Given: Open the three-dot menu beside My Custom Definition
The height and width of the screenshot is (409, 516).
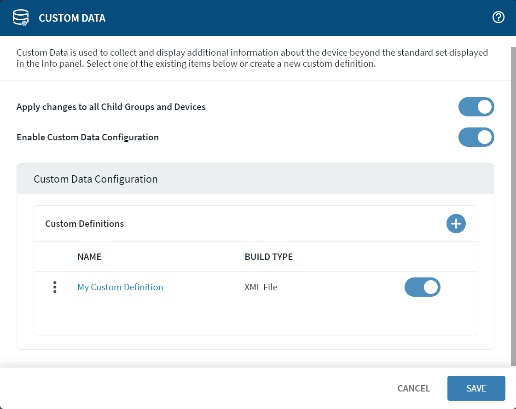Looking at the screenshot, I should [55, 287].
